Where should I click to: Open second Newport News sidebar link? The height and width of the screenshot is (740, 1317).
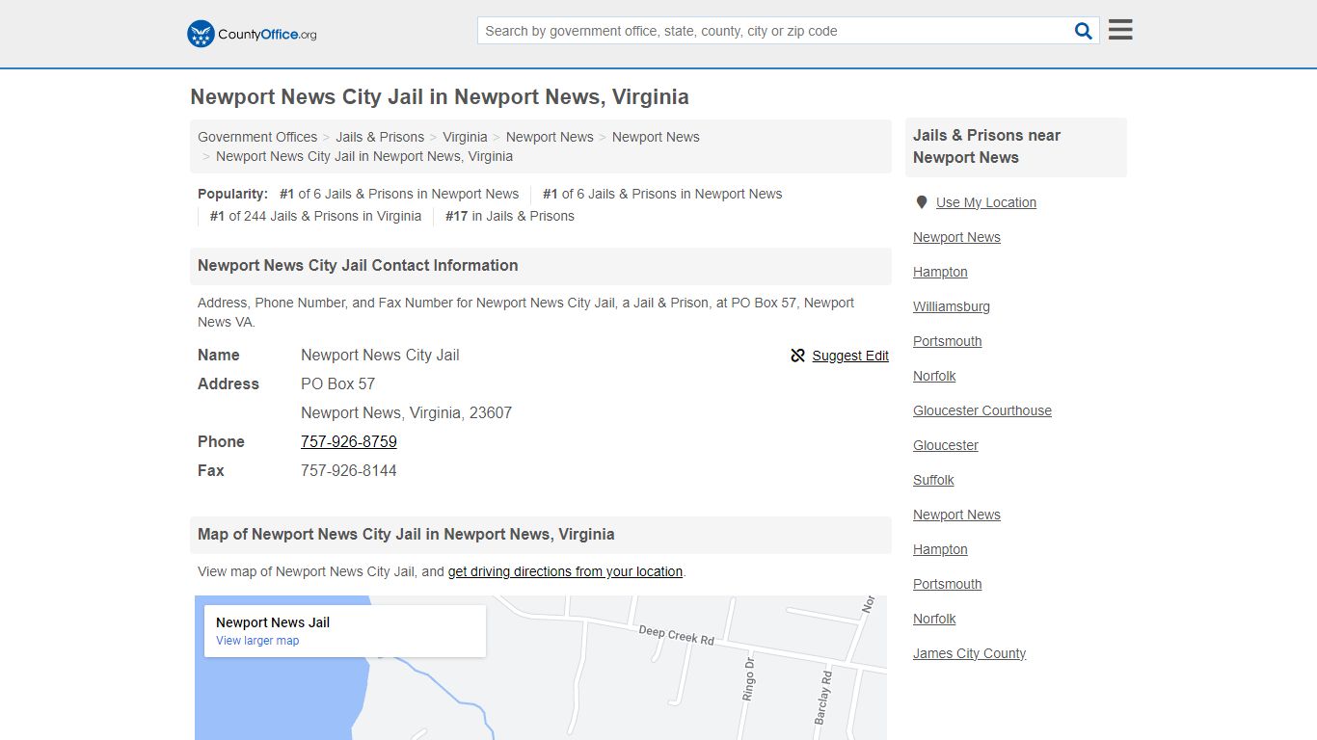pyautogui.click(x=956, y=515)
